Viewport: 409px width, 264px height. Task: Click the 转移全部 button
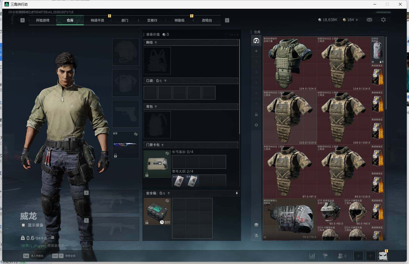64,256
